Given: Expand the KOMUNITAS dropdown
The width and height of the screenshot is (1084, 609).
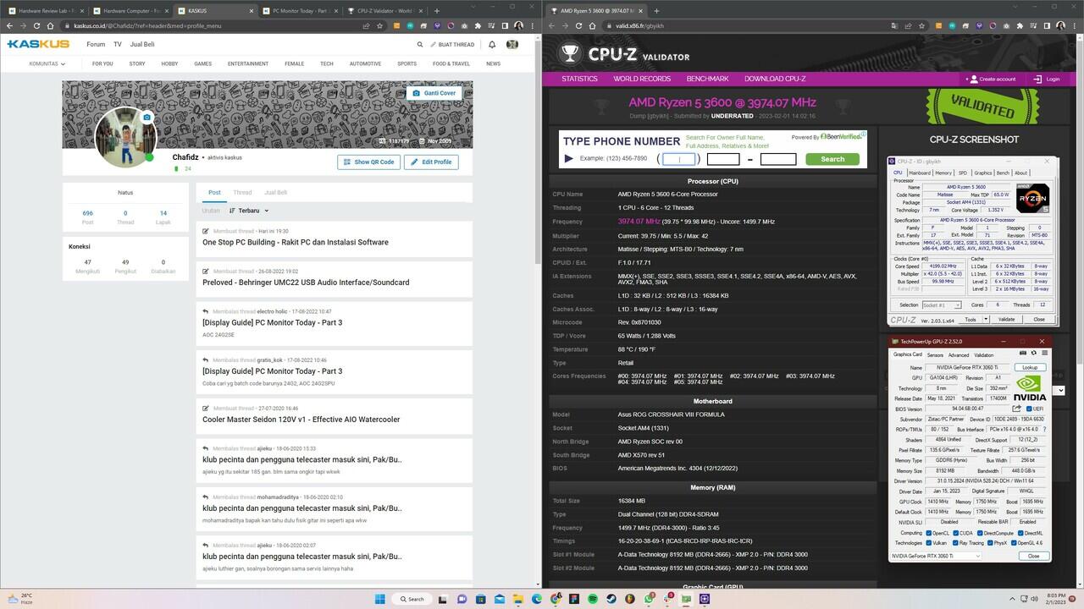Looking at the screenshot, I should 47,63.
